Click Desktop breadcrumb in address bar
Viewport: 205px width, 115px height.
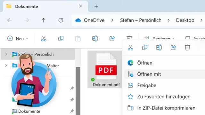click(185, 20)
